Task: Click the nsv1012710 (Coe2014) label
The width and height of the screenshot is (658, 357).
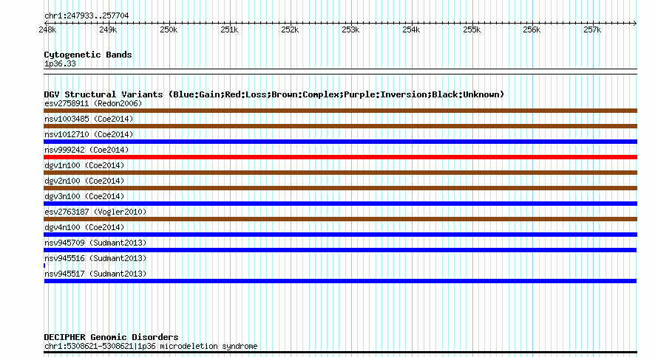Action: pyautogui.click(x=89, y=134)
